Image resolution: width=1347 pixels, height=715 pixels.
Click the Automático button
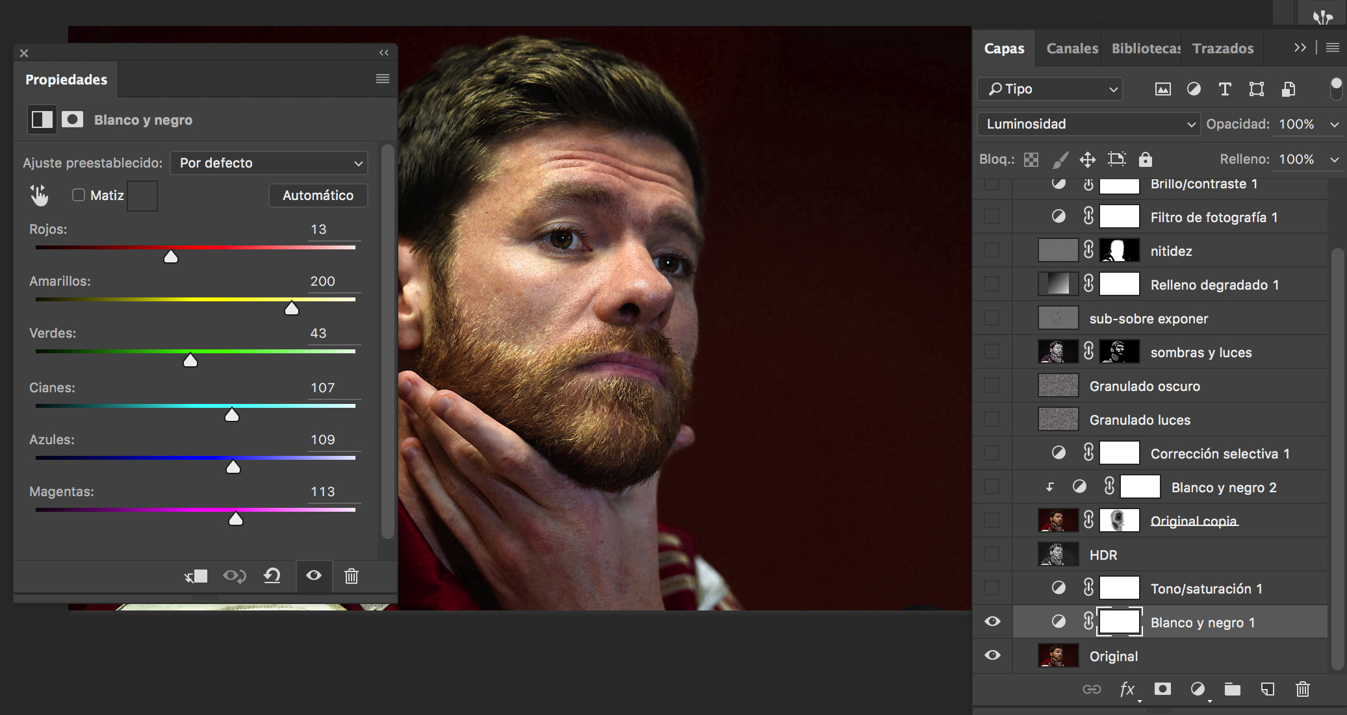(318, 195)
